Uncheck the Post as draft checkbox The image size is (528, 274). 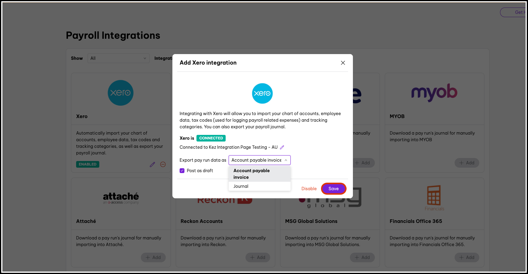point(182,171)
